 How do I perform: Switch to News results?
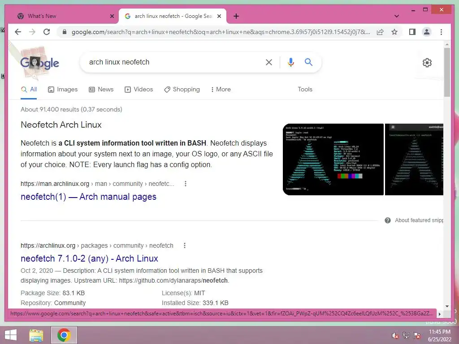101,89
